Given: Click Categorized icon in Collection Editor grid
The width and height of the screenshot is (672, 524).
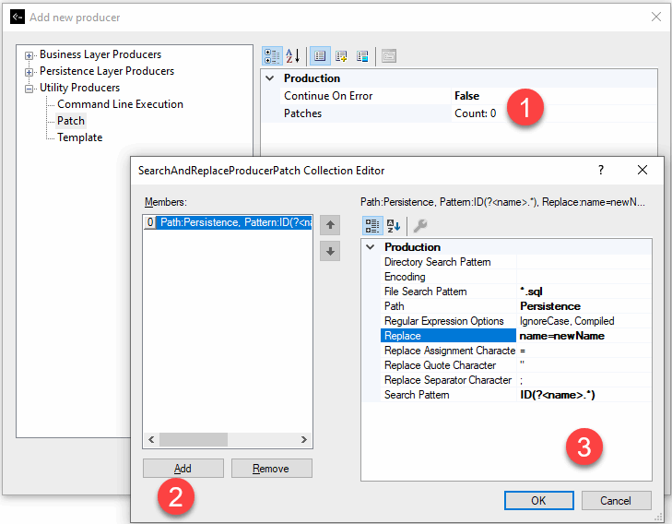Looking at the screenshot, I should point(372,225).
